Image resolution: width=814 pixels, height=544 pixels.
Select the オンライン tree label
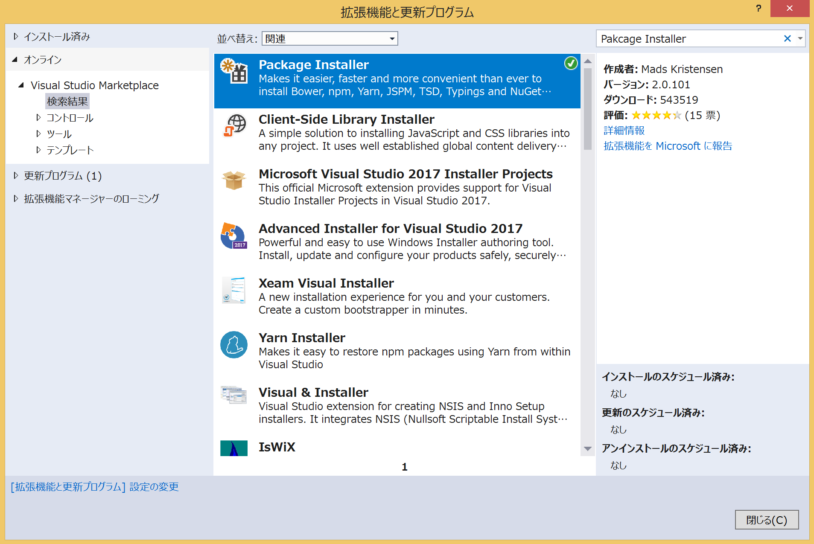(x=43, y=60)
